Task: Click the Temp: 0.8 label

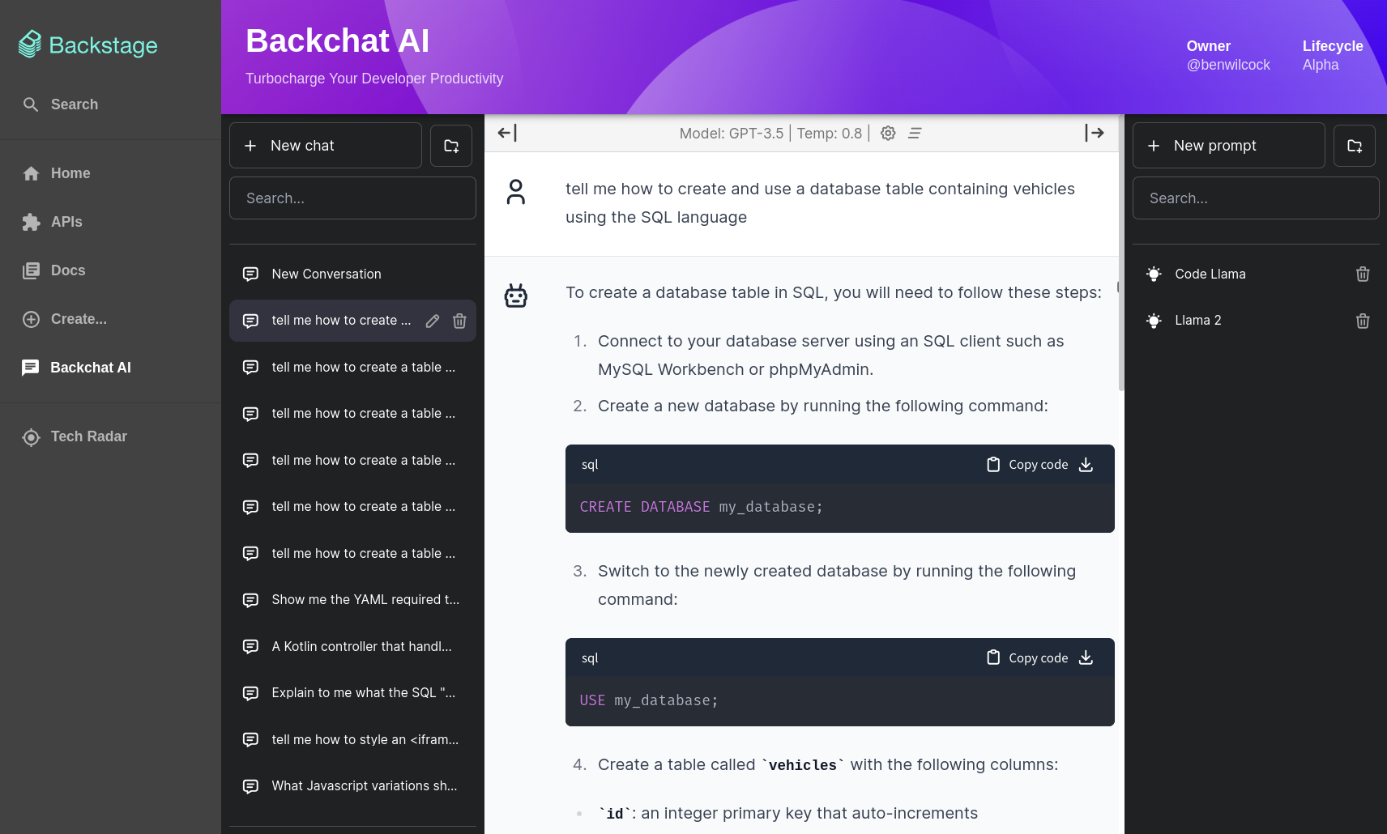Action: (x=830, y=134)
